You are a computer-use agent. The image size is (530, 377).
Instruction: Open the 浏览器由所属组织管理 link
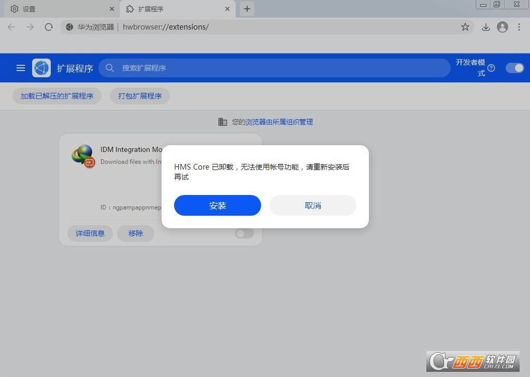click(279, 122)
